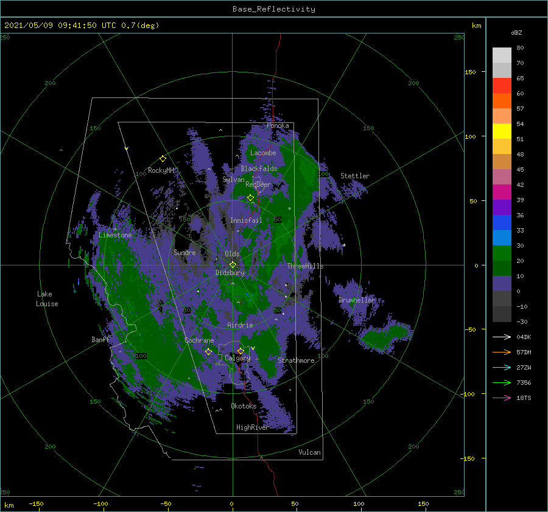548x512 pixels.
Task: Click the Strathmore label
Action: click(x=296, y=360)
